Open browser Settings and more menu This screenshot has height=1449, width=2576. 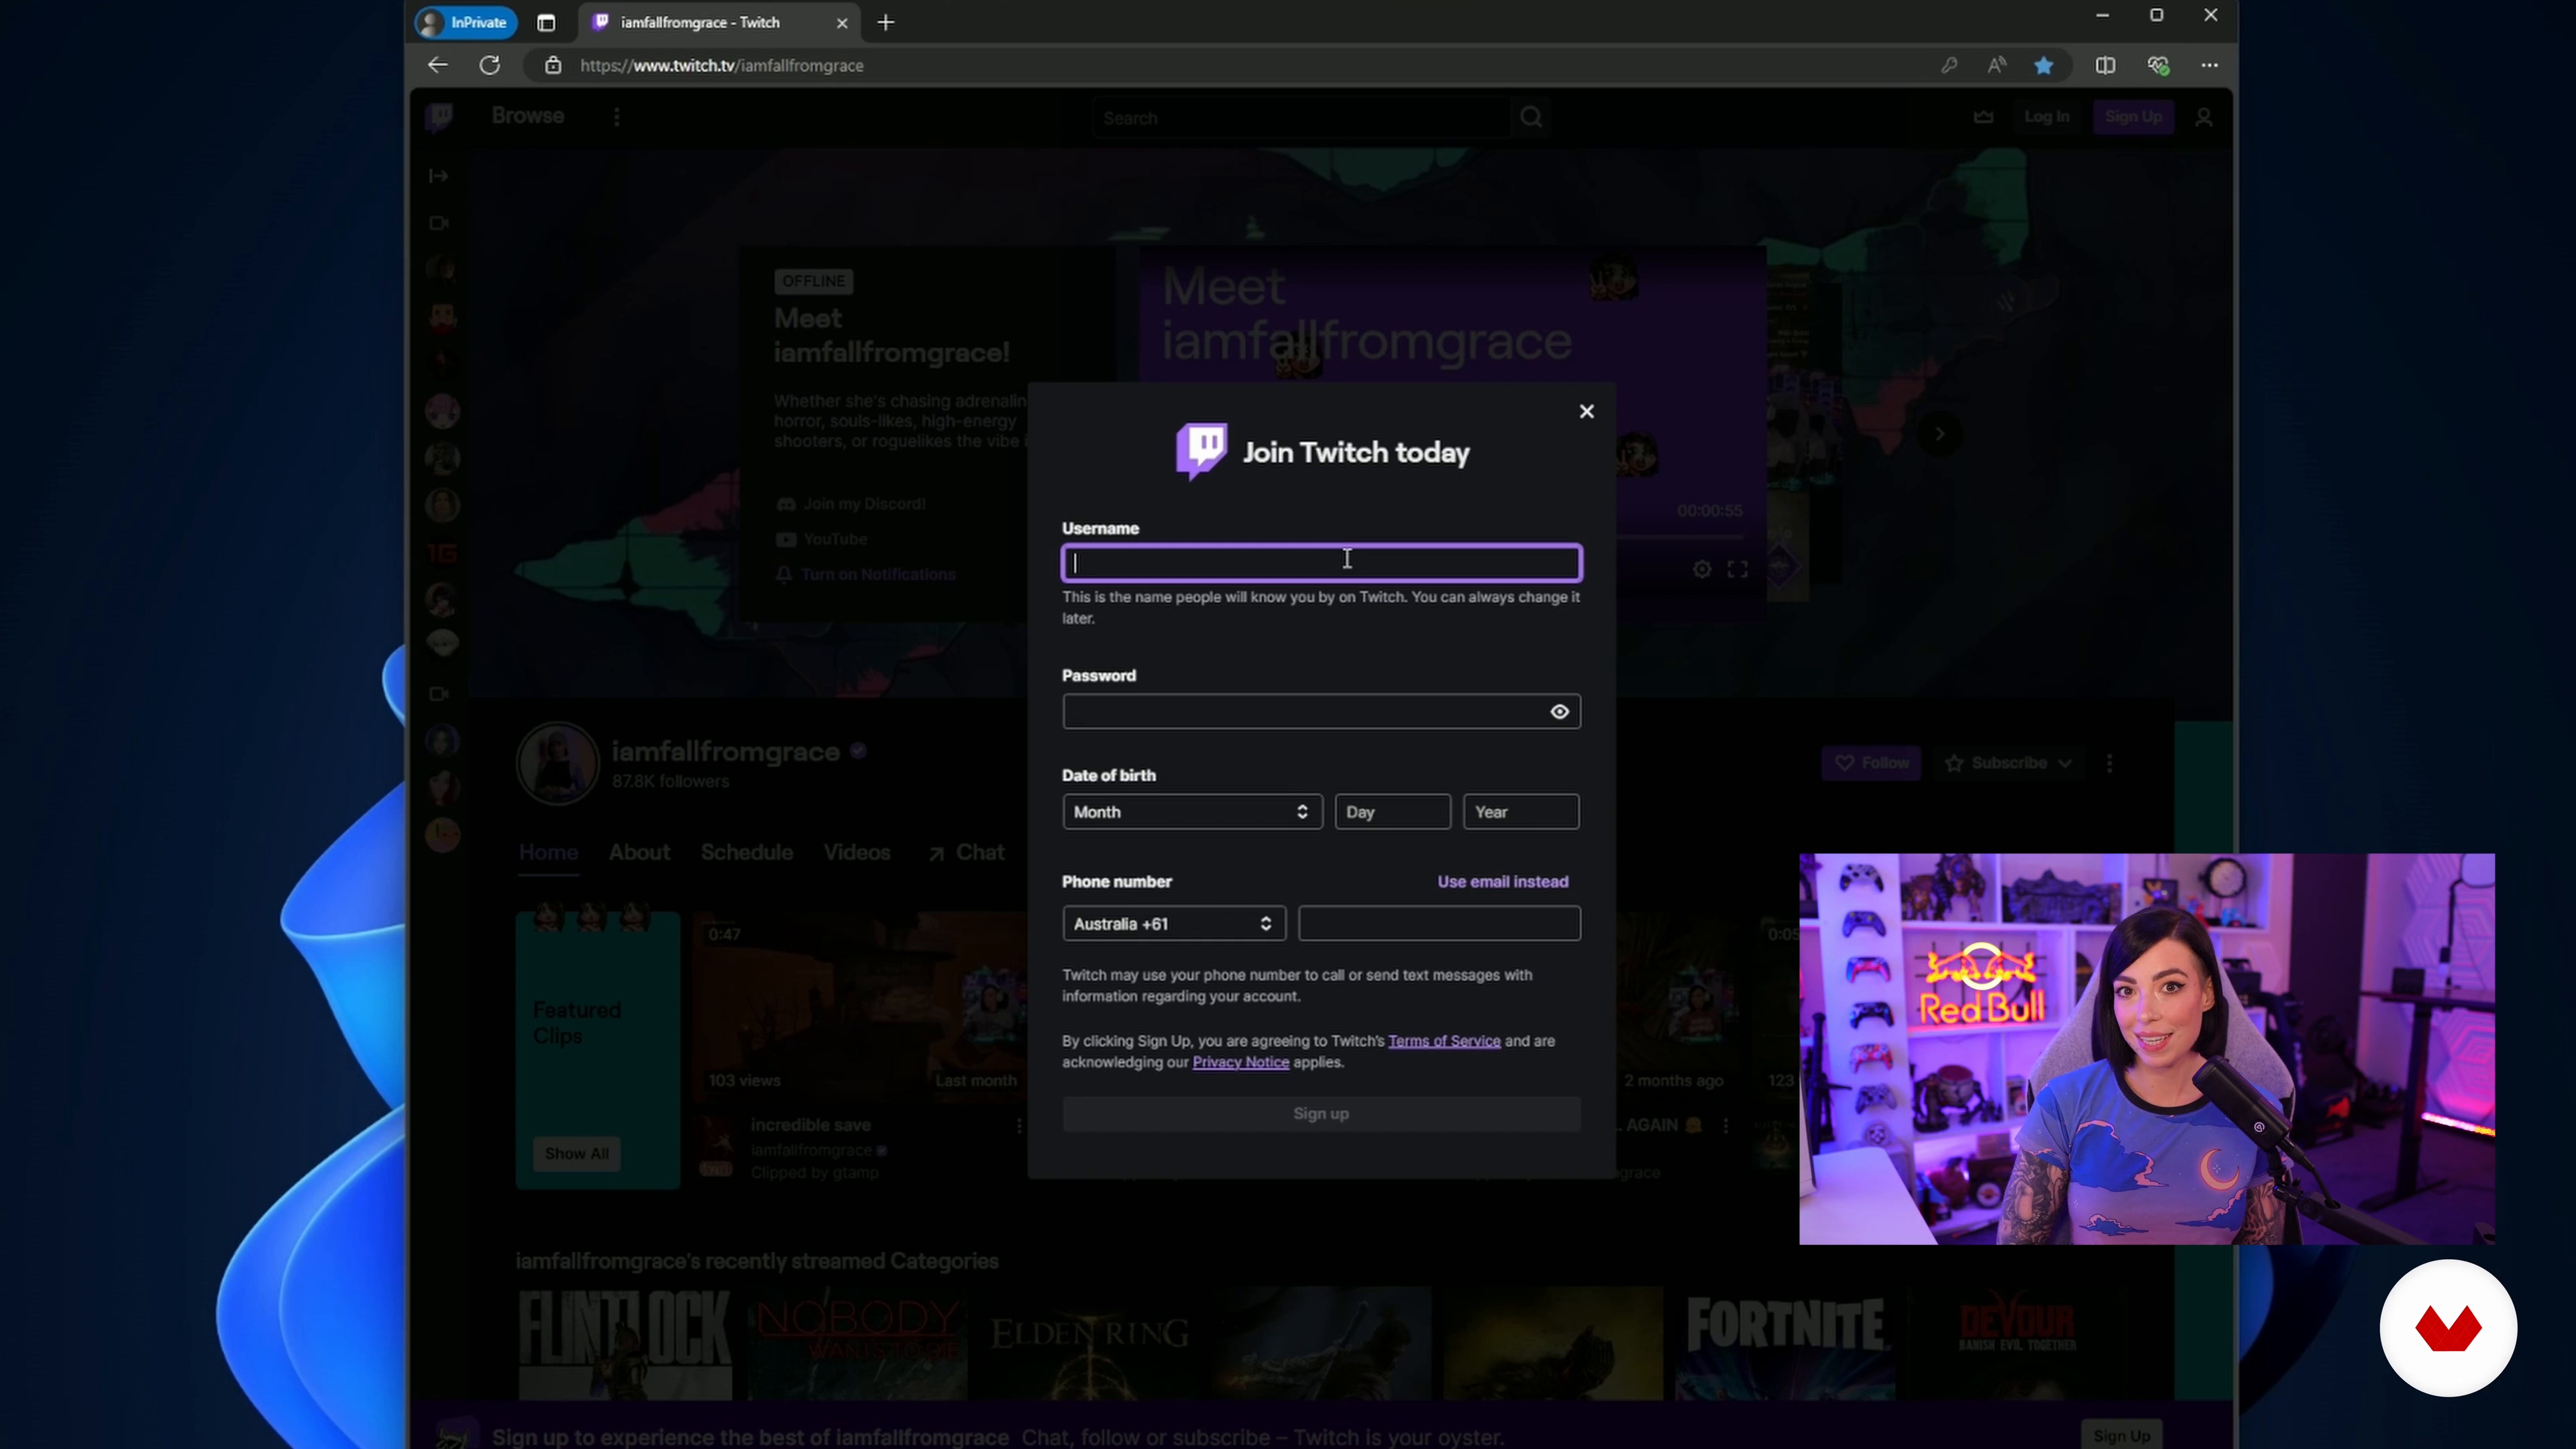pos(2209,65)
